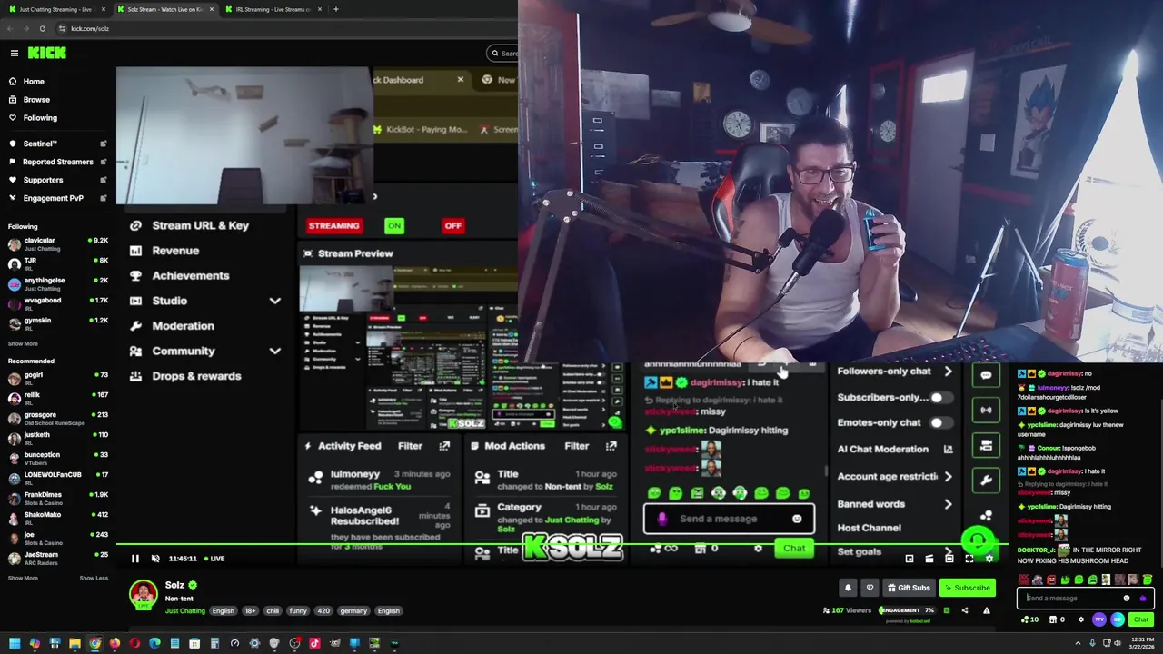The width and height of the screenshot is (1163, 654).
Task: Pause the Solz live stream
Action: [x=135, y=559]
